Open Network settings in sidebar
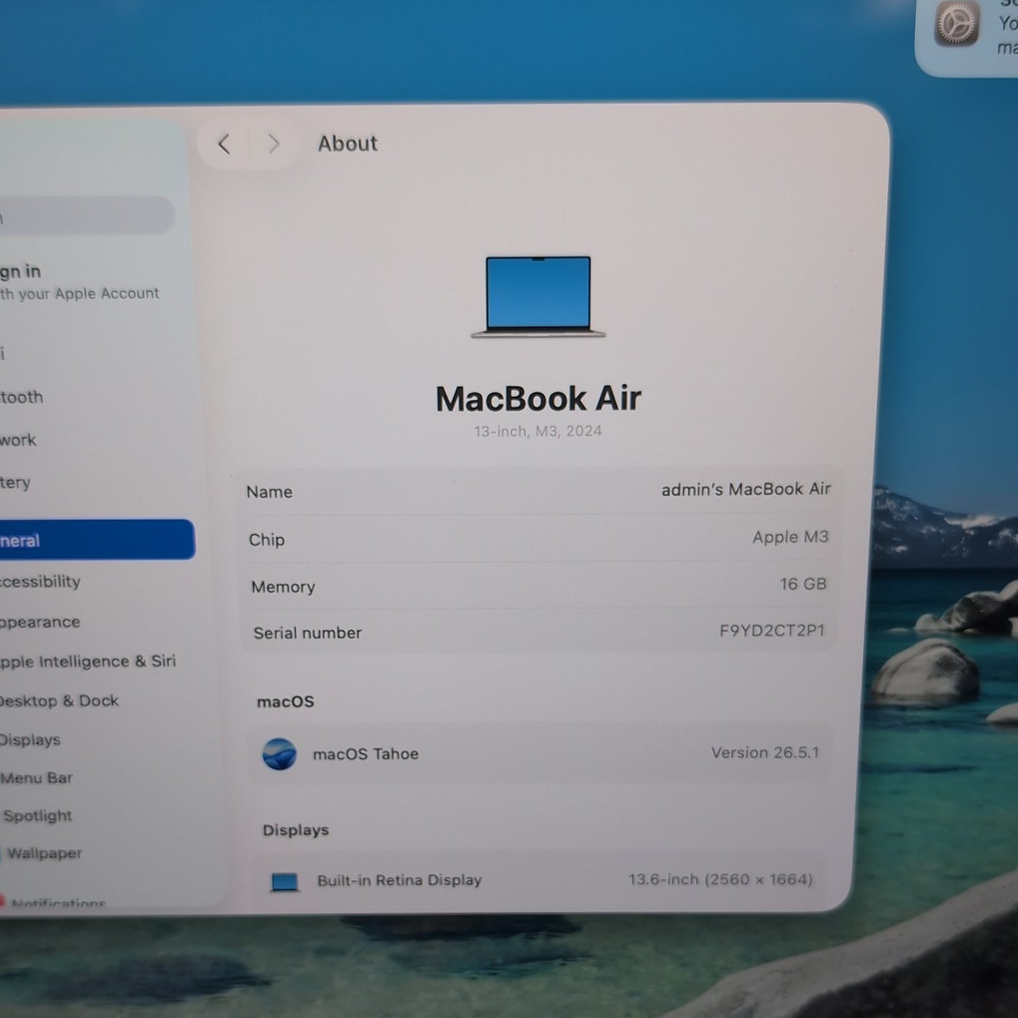This screenshot has width=1018, height=1018. 18,440
